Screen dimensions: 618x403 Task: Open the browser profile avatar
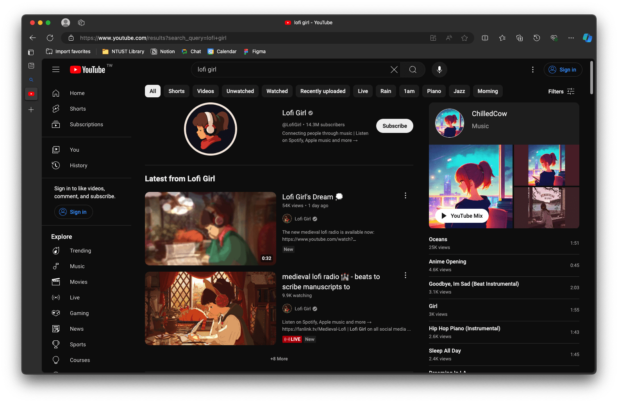[x=66, y=23]
